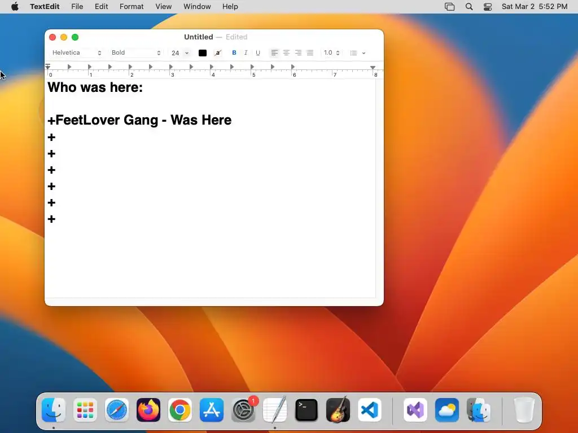Open the Bold typeface dropdown
Image resolution: width=578 pixels, height=433 pixels.
(x=136, y=52)
